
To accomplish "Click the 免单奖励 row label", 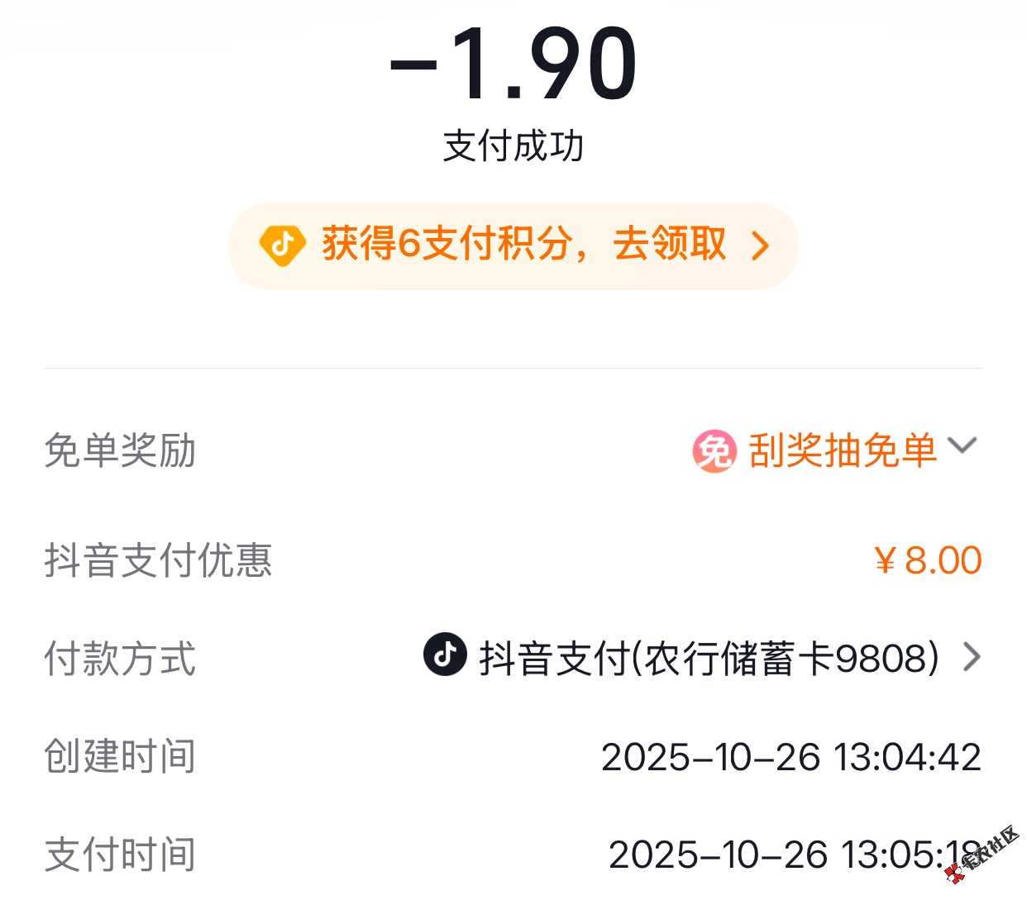I will click(x=120, y=451).
